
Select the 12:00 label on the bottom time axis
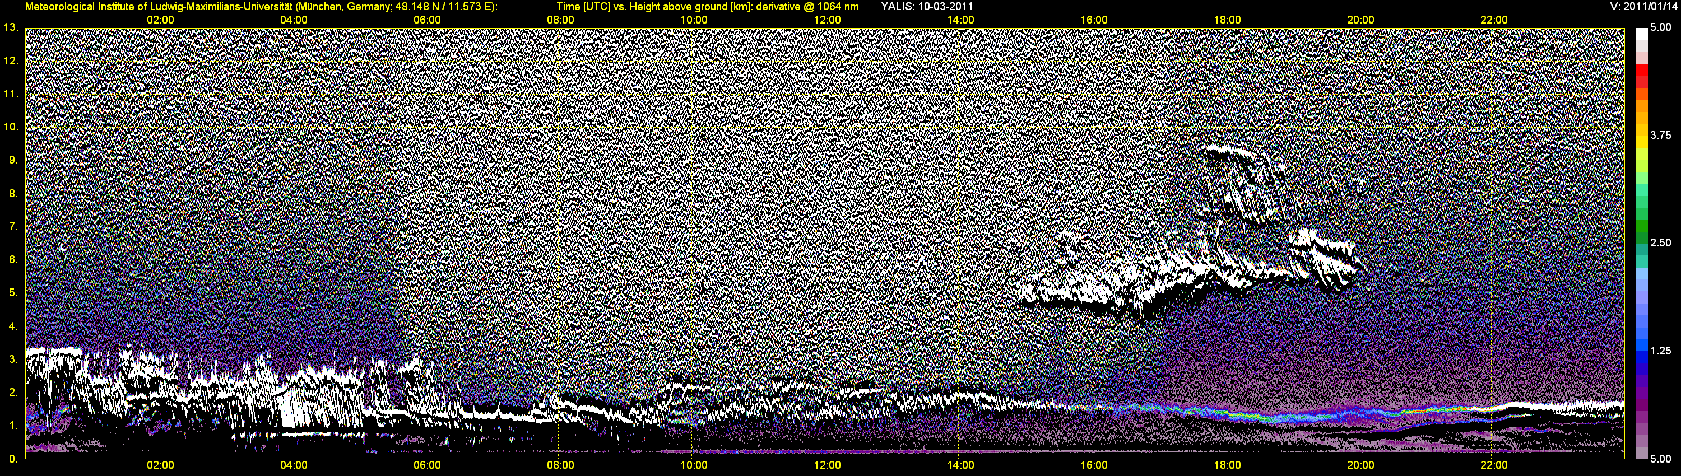pyautogui.click(x=827, y=465)
